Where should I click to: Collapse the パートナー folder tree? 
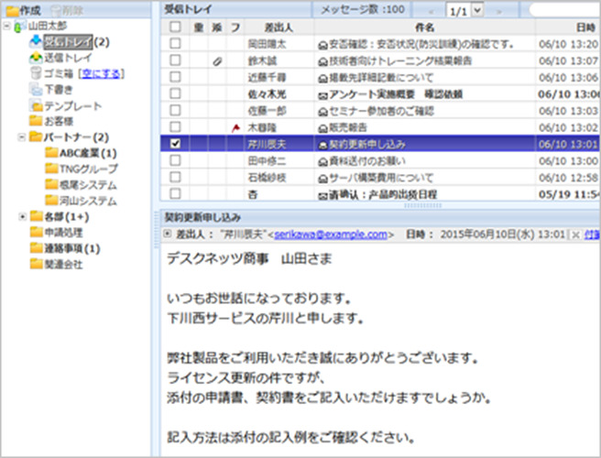22,136
